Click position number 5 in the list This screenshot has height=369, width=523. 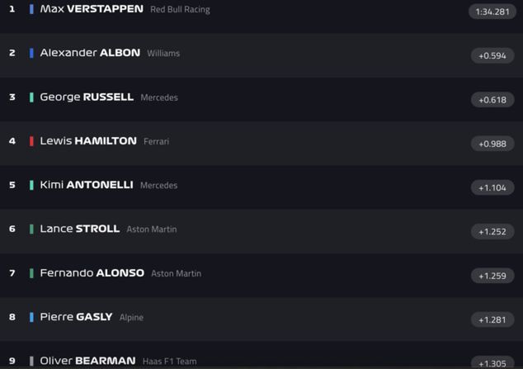click(12, 185)
